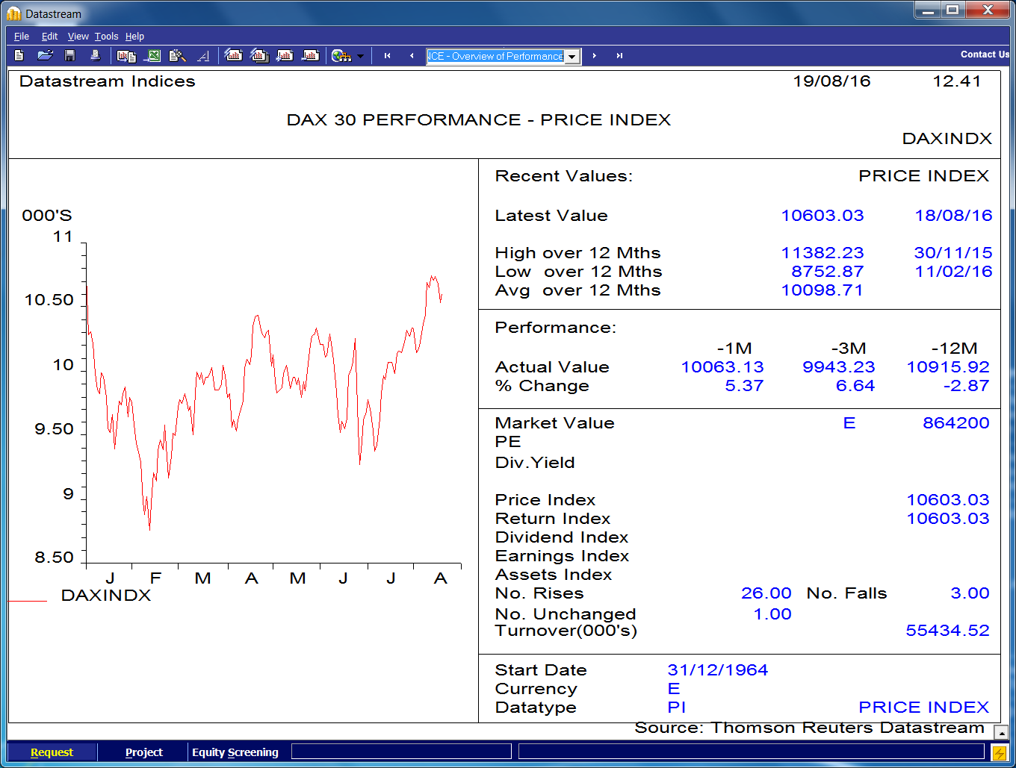Click the Datastream app icon in title bar
The image size is (1016, 768).
pyautogui.click(x=13, y=13)
